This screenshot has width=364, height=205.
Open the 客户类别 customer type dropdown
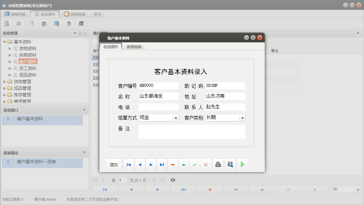click(x=242, y=117)
